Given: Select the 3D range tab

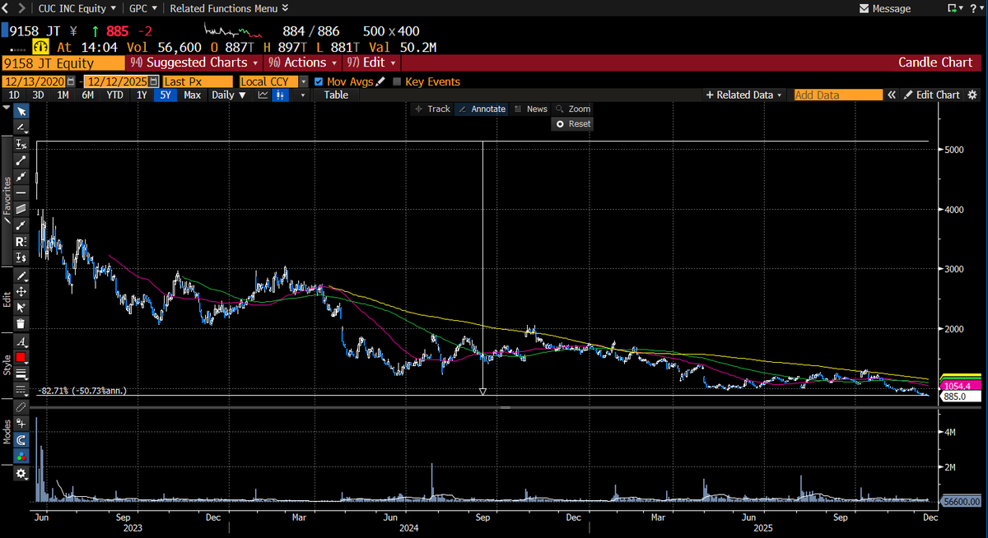Looking at the screenshot, I should click(x=38, y=95).
